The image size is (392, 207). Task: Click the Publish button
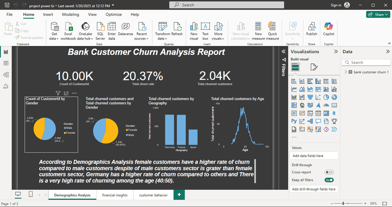(x=312, y=29)
